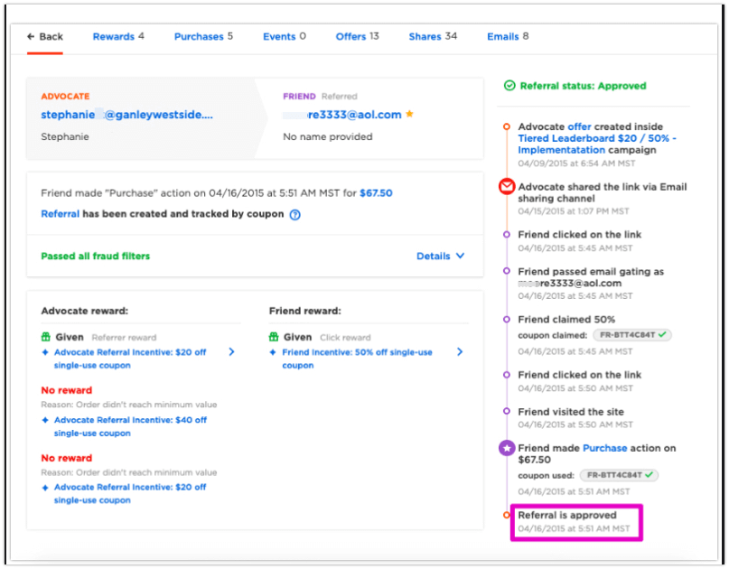The width and height of the screenshot is (729, 569).
Task: Click the green gift icon under Advocate reward
Action: 45,337
